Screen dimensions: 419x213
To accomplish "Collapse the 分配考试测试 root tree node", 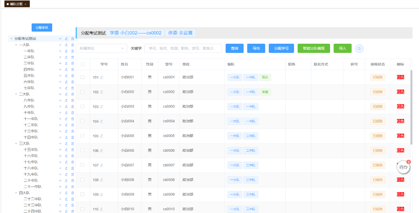I will point(11,39).
